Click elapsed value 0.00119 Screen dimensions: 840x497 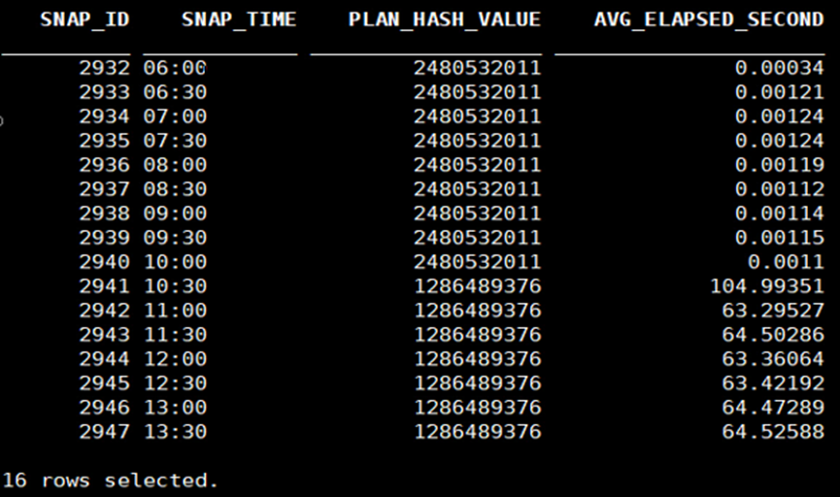[x=780, y=165]
